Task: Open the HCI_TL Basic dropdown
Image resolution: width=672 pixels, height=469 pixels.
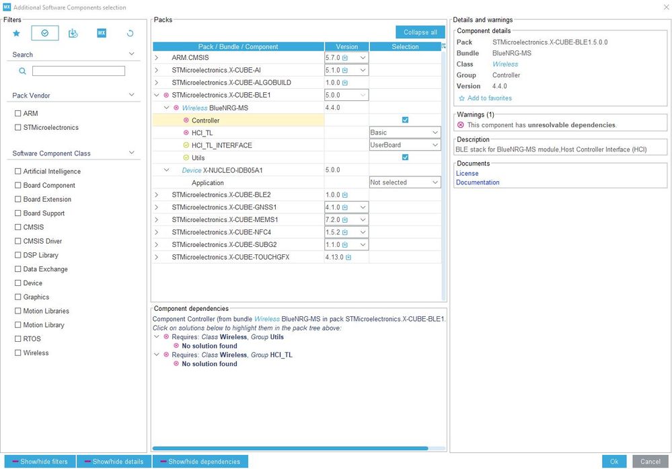Action: point(405,133)
